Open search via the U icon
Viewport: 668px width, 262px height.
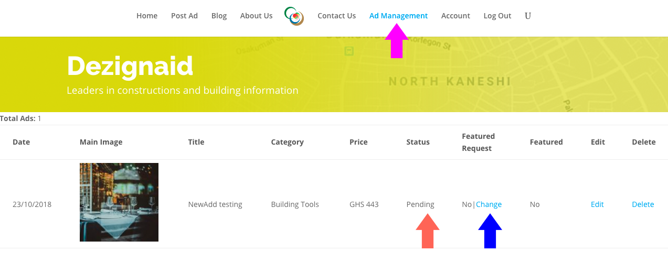click(x=528, y=16)
